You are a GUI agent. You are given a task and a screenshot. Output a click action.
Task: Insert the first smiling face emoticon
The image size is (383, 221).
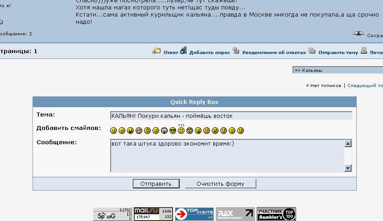[x=113, y=131]
